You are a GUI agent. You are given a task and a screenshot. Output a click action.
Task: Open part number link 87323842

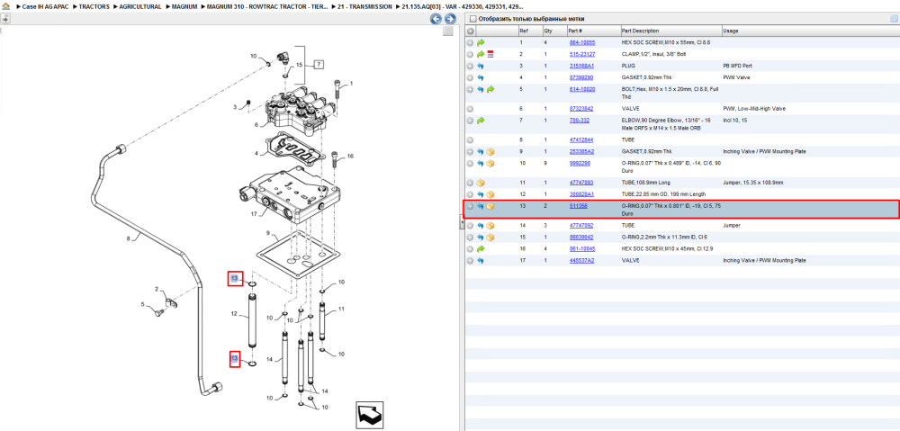pos(580,109)
